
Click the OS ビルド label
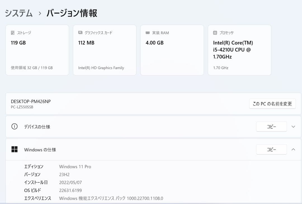coord(32,190)
